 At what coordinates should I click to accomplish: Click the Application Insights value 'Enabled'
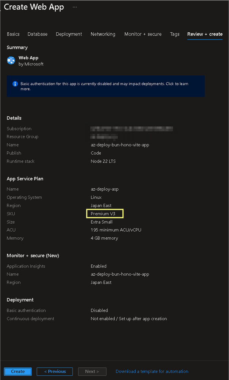coord(98,266)
